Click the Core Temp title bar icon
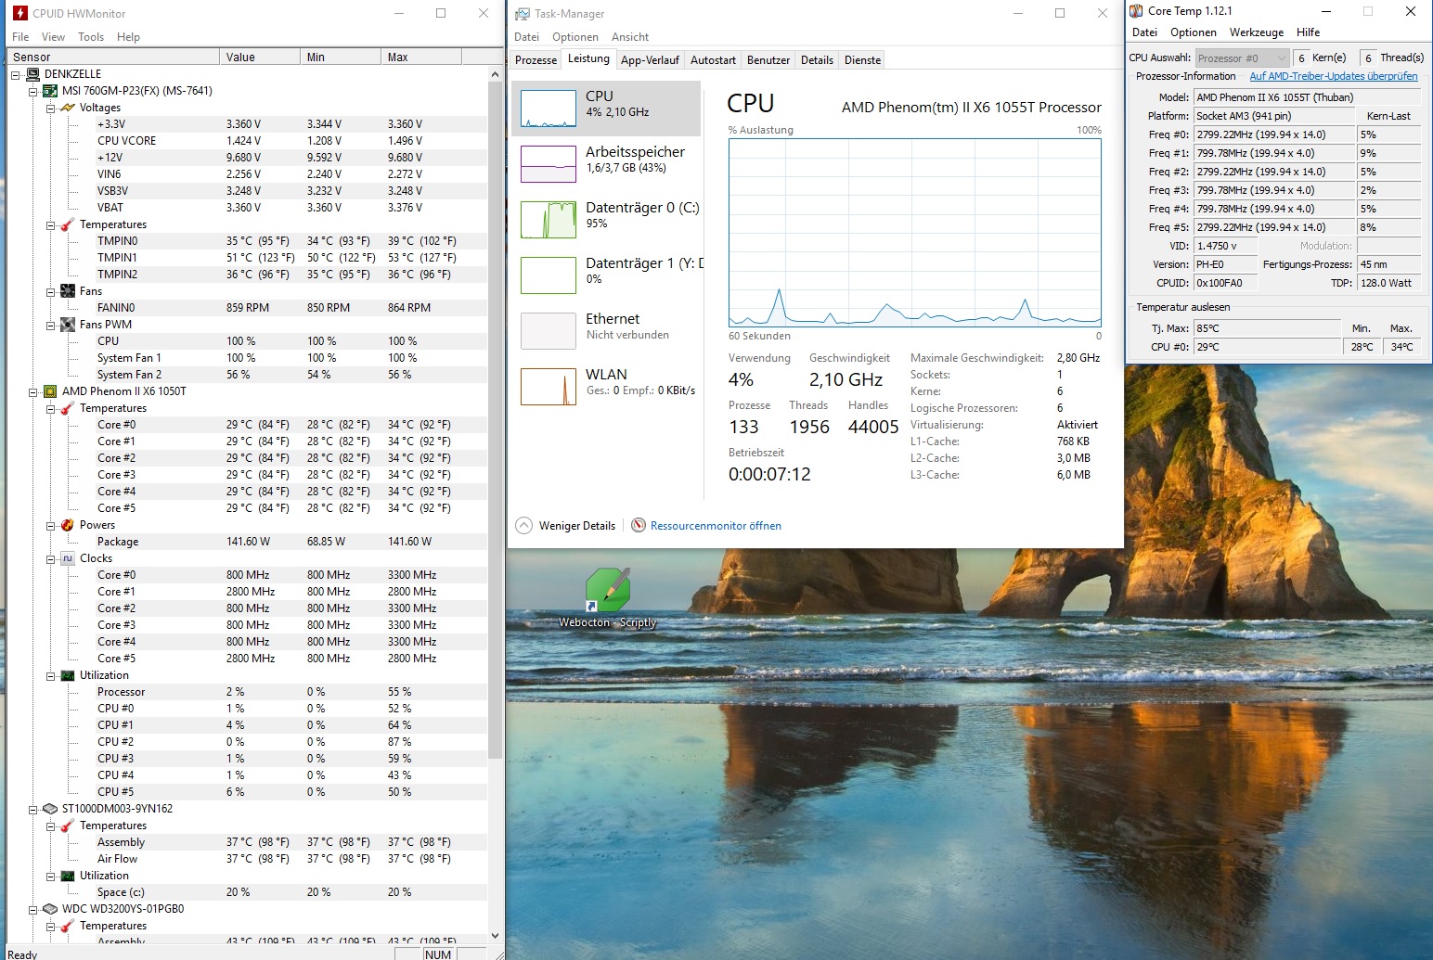The image size is (1433, 960). click(1136, 11)
